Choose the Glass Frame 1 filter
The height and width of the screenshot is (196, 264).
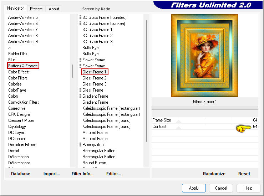pyautogui.click(x=94, y=72)
